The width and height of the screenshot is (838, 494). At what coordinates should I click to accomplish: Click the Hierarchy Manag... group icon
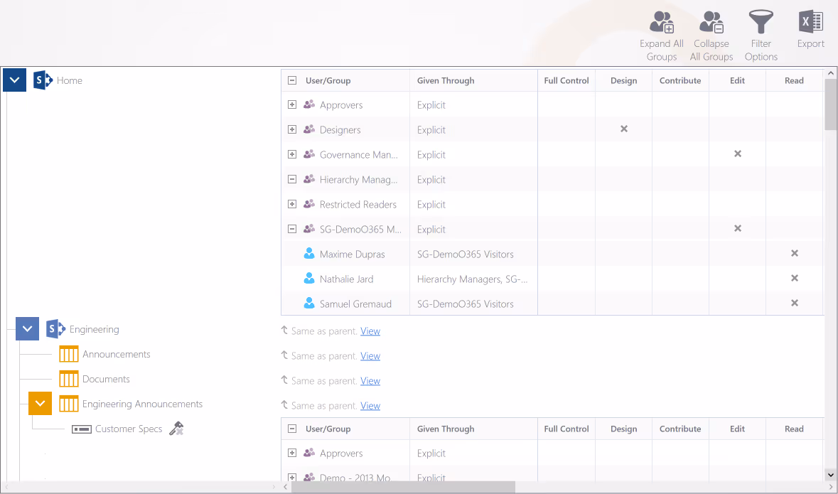(x=309, y=179)
